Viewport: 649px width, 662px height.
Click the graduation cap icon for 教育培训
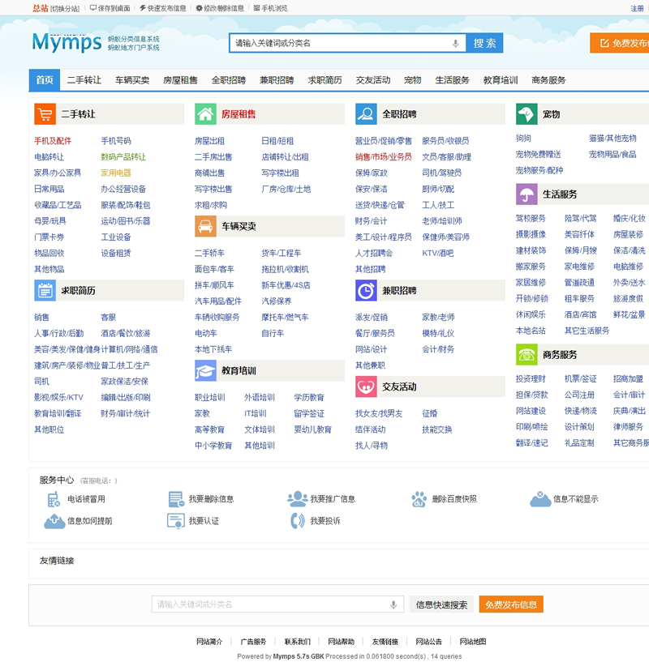click(x=205, y=371)
